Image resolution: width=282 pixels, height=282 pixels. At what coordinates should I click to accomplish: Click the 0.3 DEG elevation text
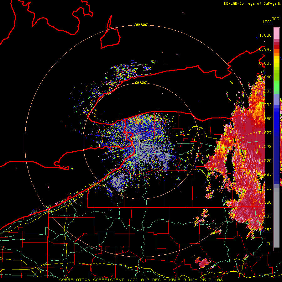151,280
